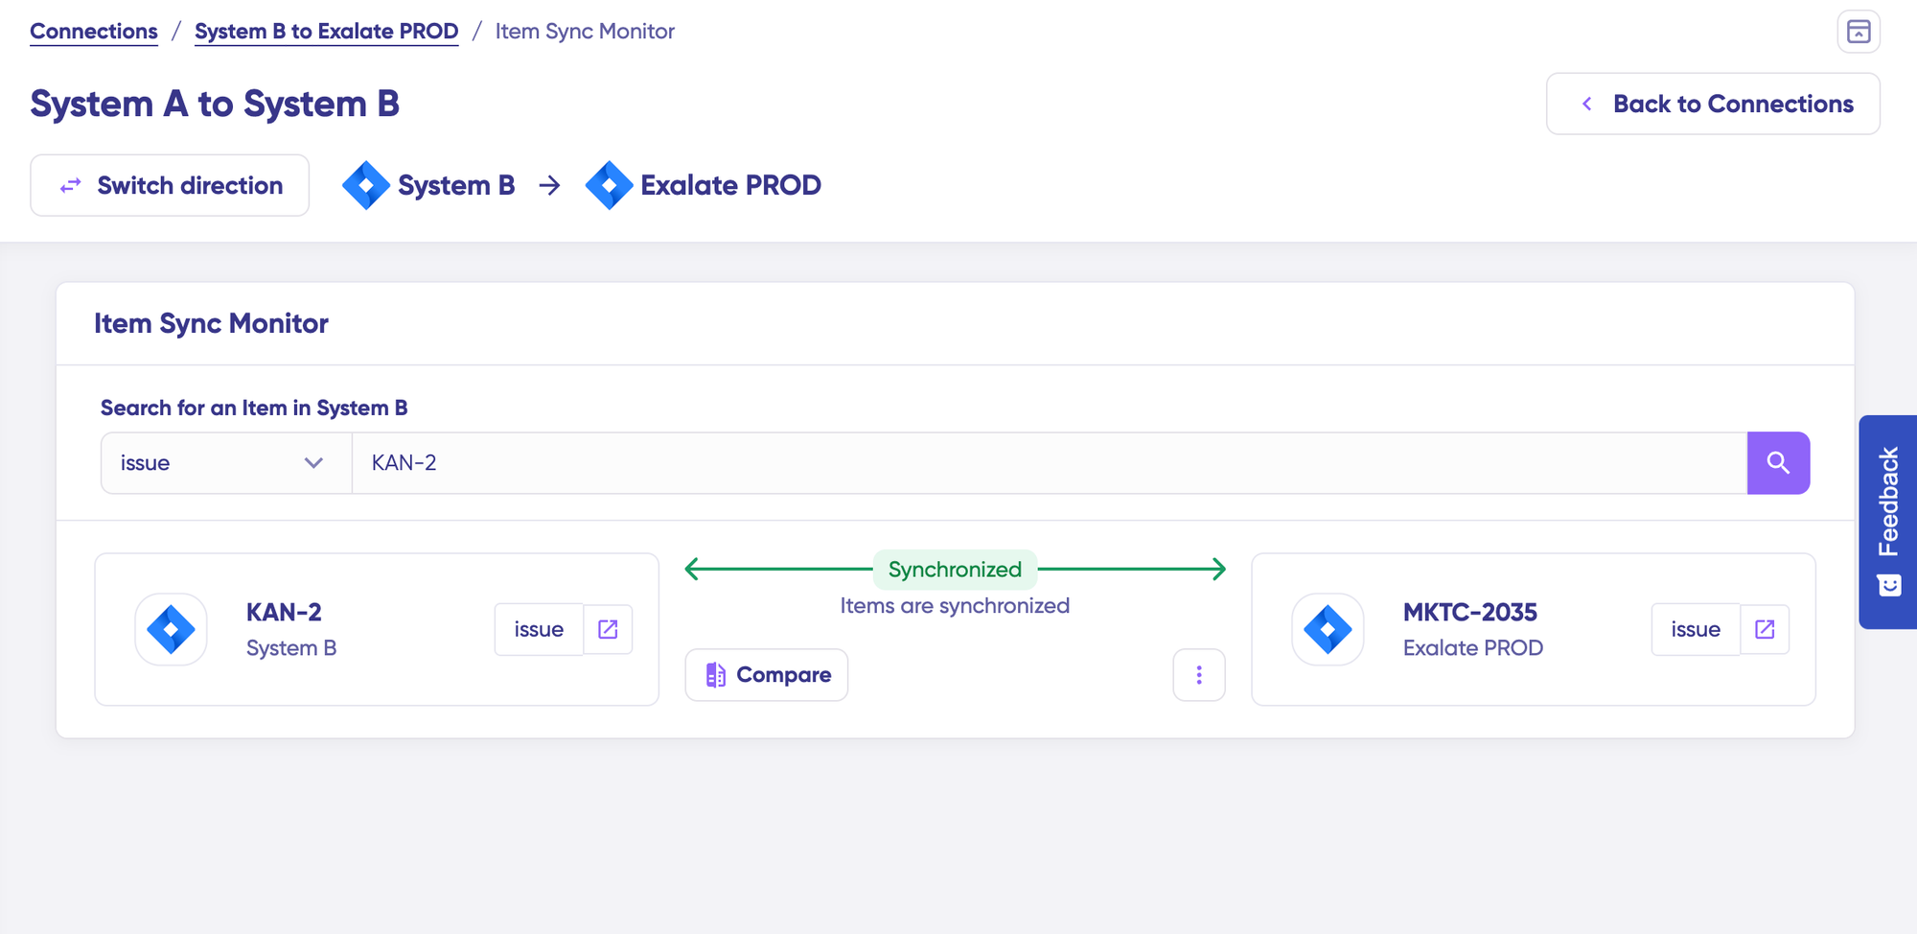The width and height of the screenshot is (1917, 934).
Task: Open KAN-2 in external tab icon
Action: coord(608,629)
